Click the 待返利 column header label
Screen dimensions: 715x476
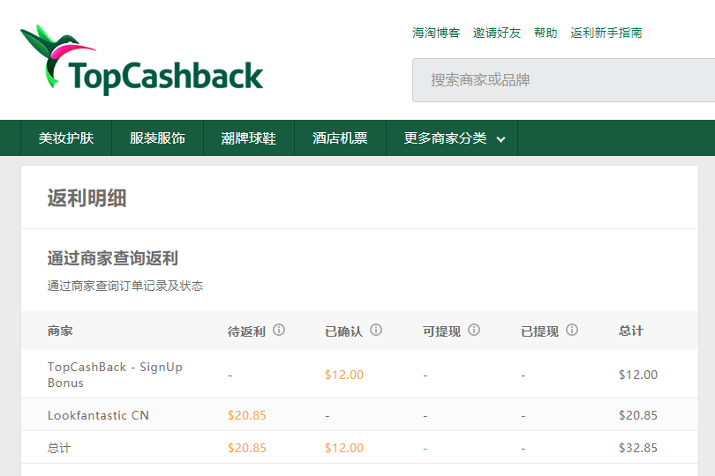(246, 331)
